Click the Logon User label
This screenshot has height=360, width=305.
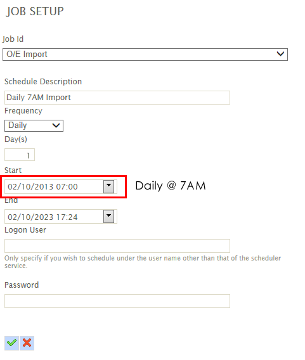25,230
